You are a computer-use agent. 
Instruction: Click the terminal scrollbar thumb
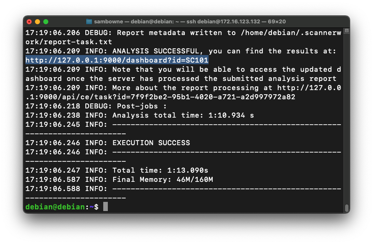pyautogui.click(x=346, y=207)
